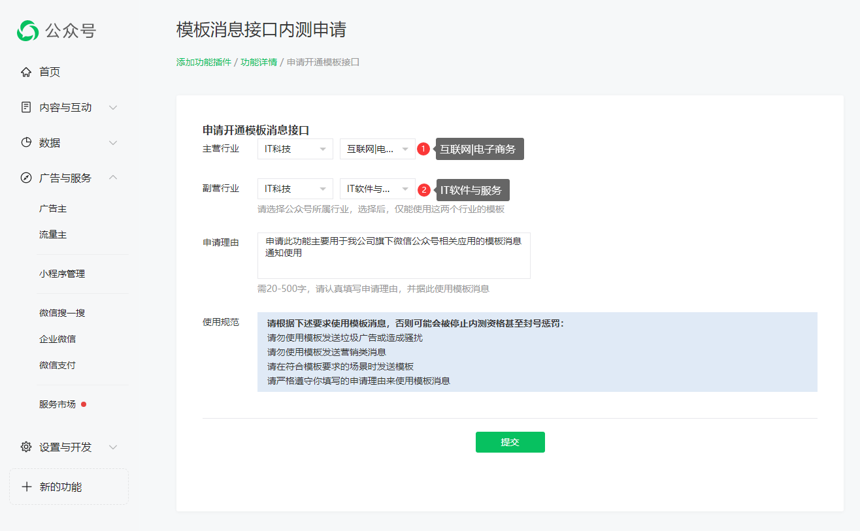Click the 使用规范 label
Screen dimensions: 860x531
[x=221, y=322]
